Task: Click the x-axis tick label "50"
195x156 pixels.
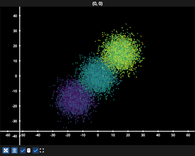Action: [x=173, y=135]
